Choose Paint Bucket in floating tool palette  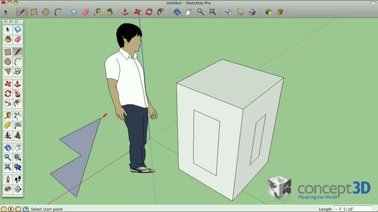[x=8, y=39]
